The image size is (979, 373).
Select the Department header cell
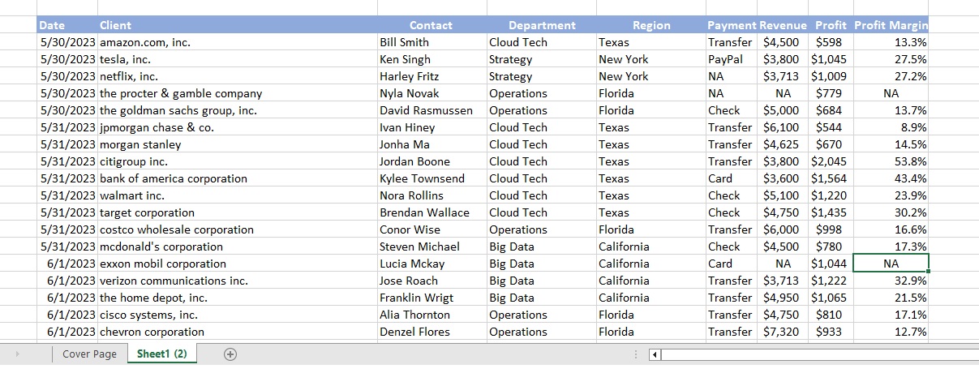[x=541, y=25]
